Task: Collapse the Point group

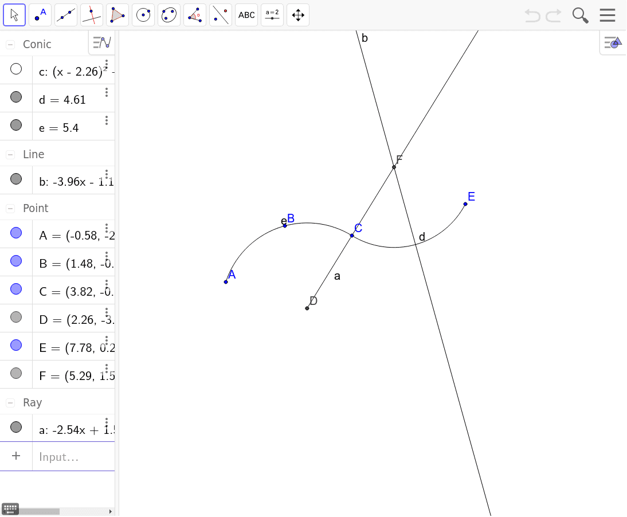Action: (x=11, y=208)
